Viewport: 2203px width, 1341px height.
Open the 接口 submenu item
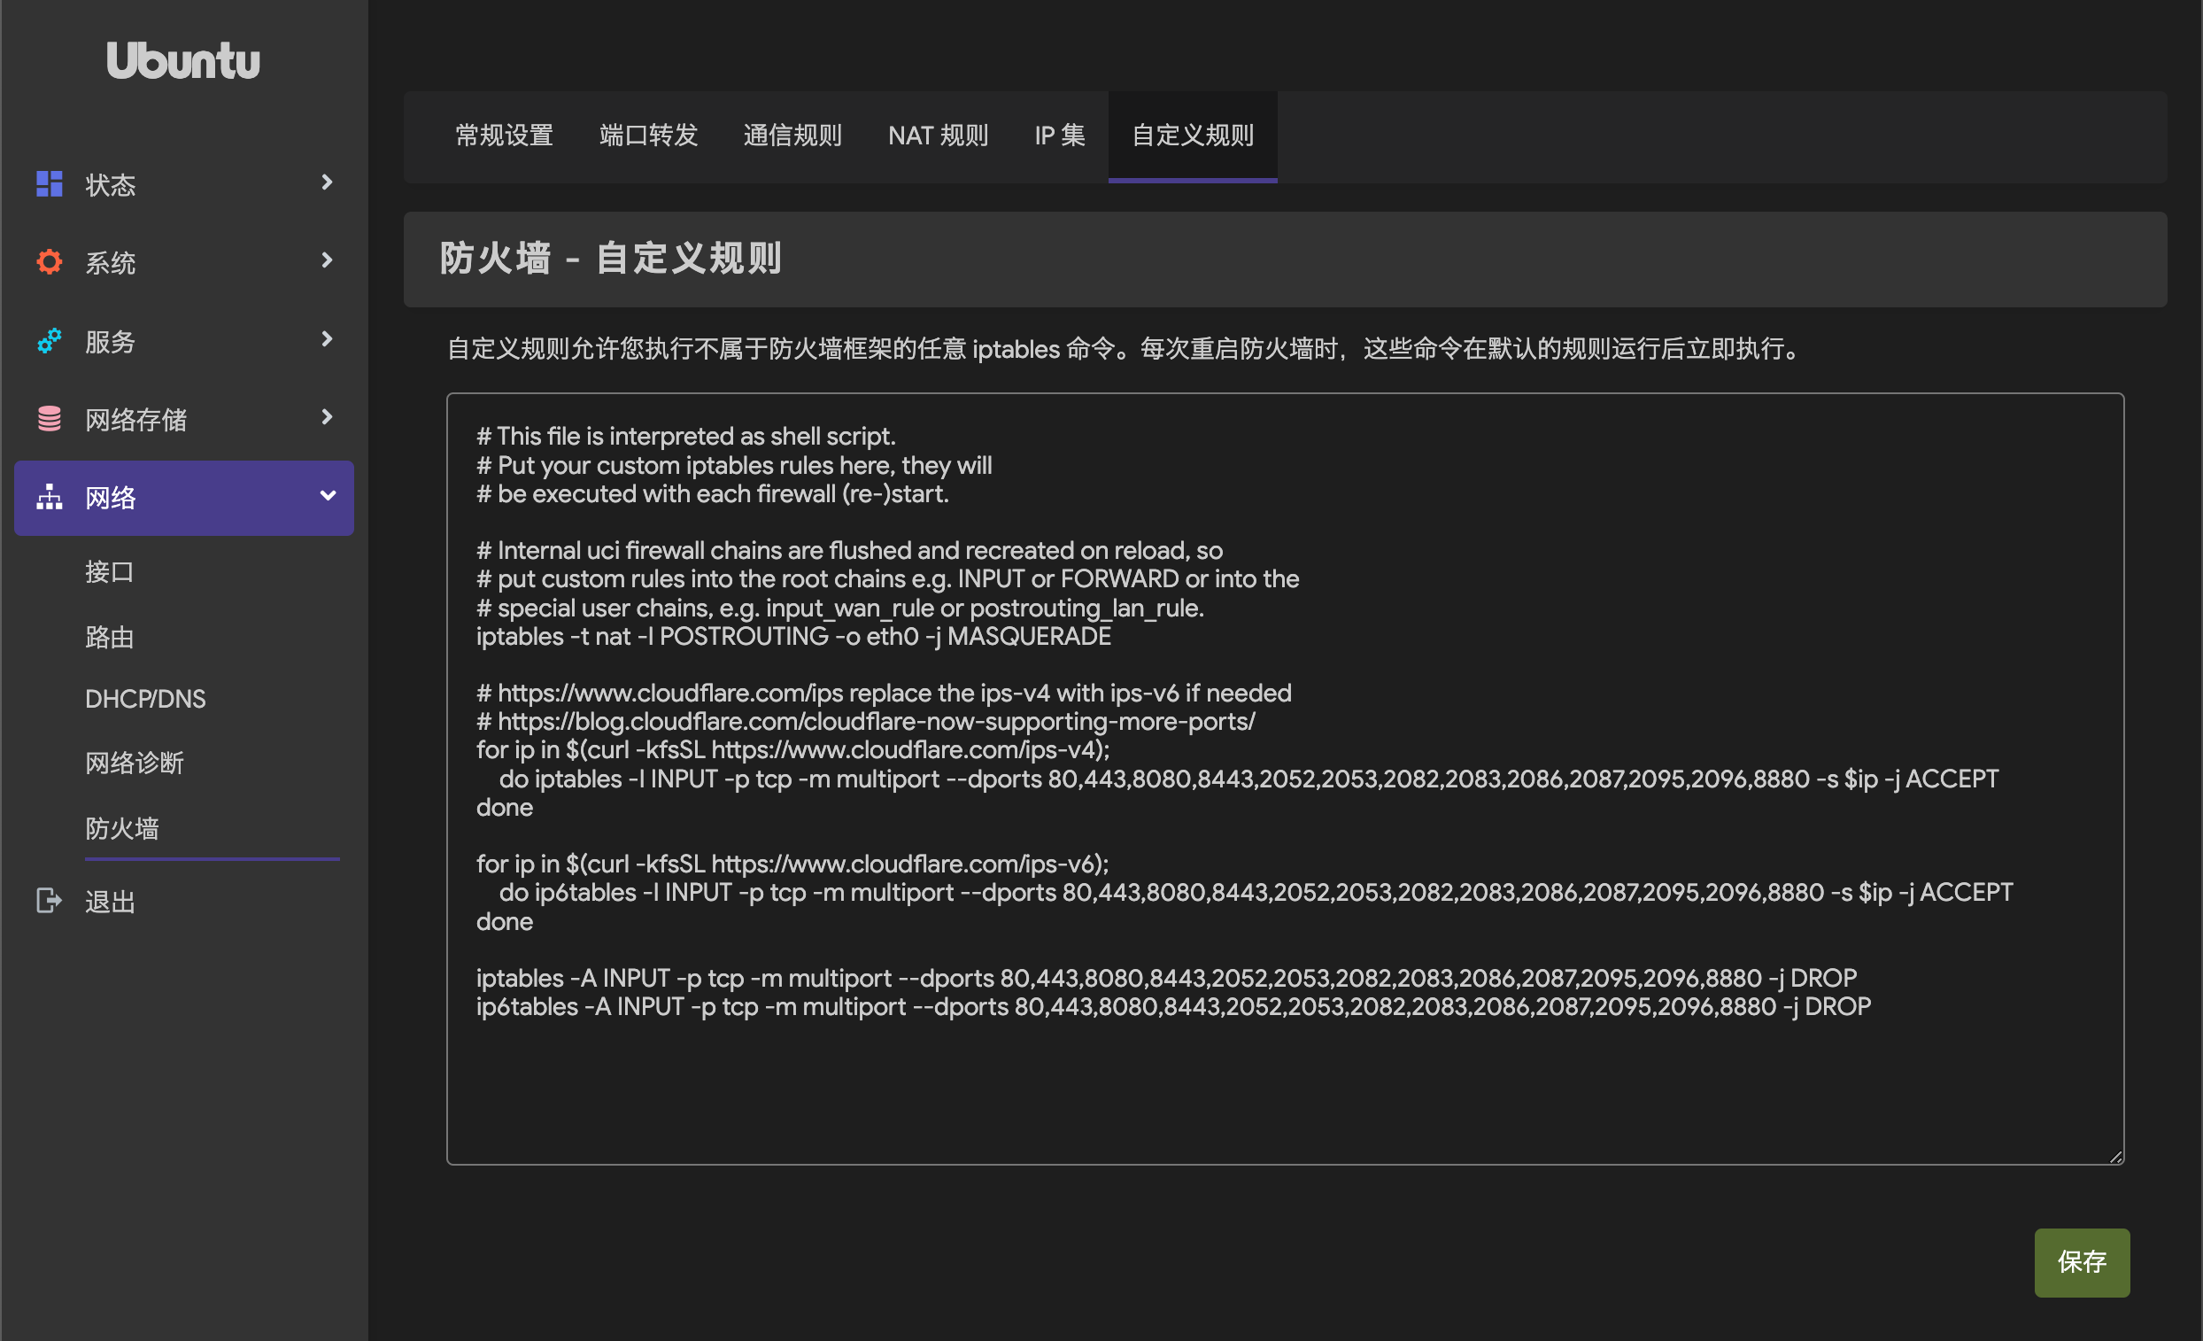[110, 571]
